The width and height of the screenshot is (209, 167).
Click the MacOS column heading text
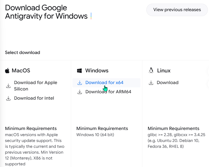point(21,71)
